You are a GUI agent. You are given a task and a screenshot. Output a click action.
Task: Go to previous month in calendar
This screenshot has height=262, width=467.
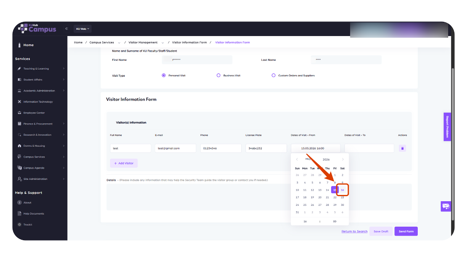pyautogui.click(x=297, y=160)
